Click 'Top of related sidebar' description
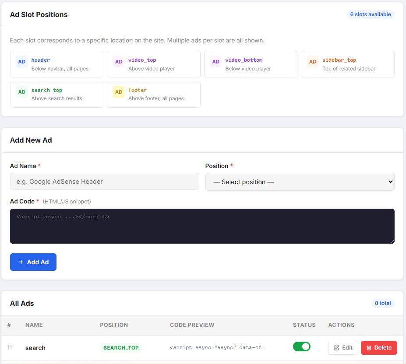Image resolution: width=406 pixels, height=364 pixels. pos(349,69)
